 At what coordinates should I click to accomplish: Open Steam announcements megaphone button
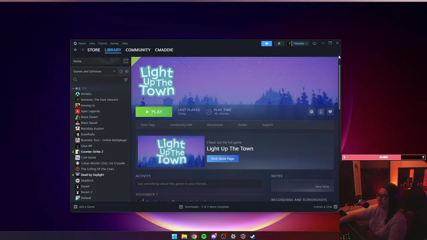[267, 43]
